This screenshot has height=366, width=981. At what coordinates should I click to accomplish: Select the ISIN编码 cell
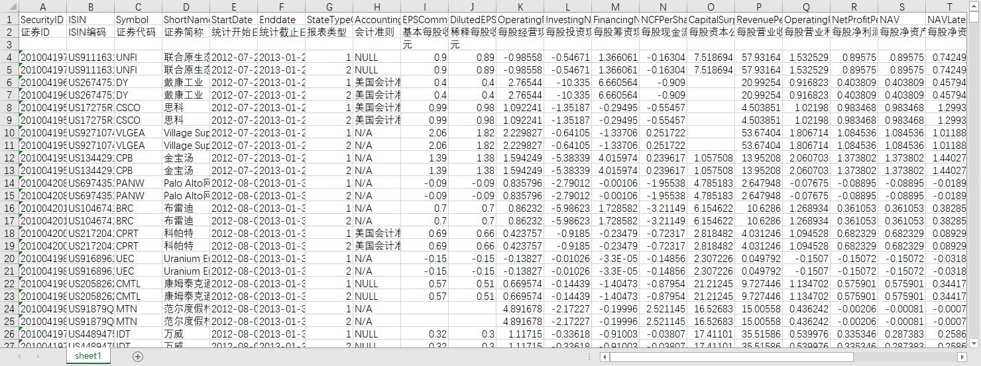point(90,32)
